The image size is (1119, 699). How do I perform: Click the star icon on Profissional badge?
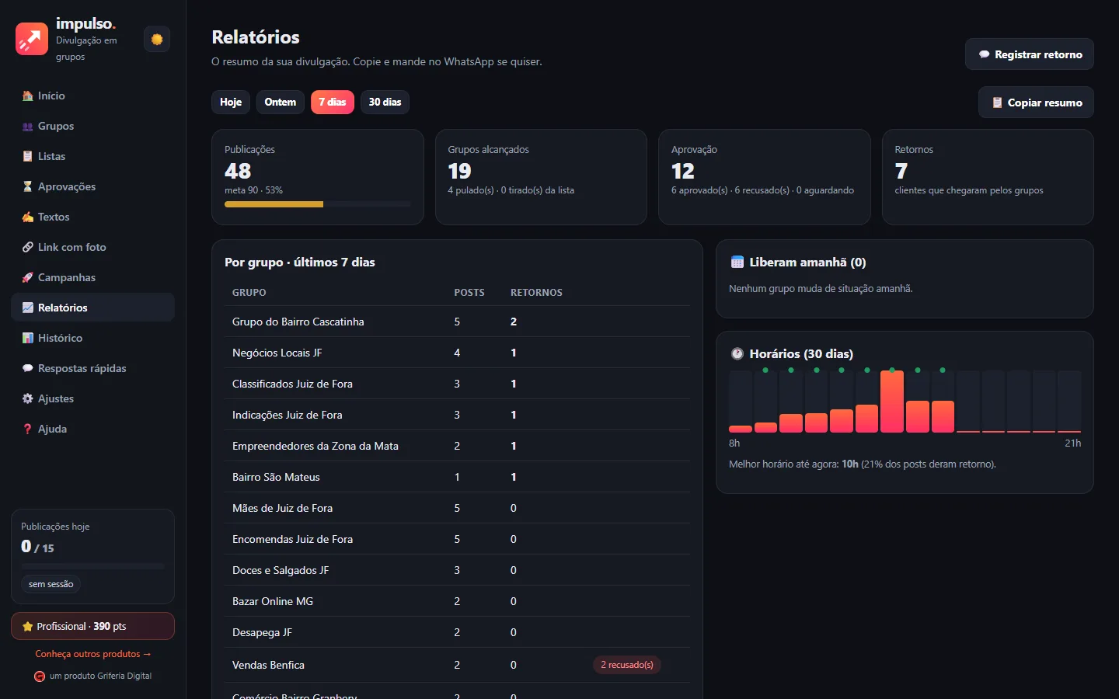pyautogui.click(x=28, y=626)
